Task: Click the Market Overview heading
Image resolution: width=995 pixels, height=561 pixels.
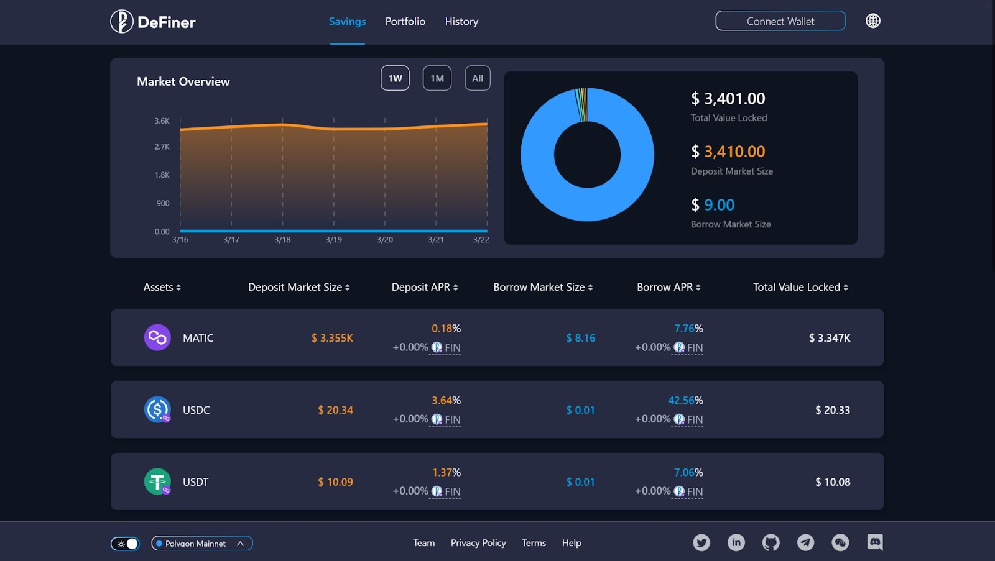Action: point(183,81)
